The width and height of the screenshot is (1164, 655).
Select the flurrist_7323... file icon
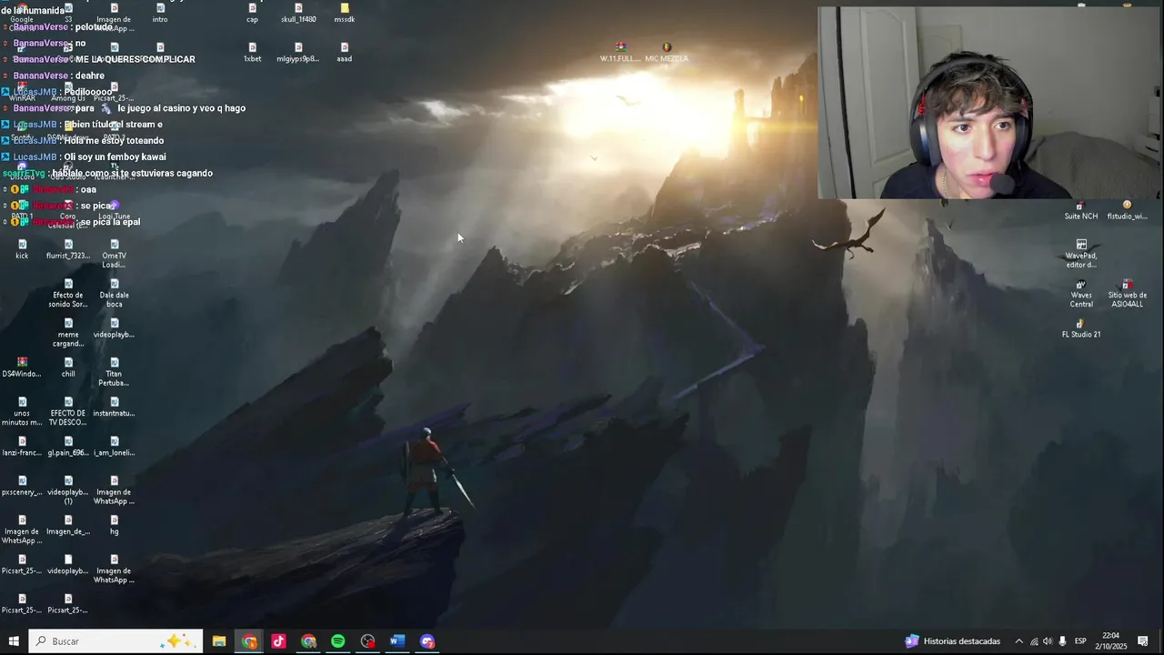68,249
